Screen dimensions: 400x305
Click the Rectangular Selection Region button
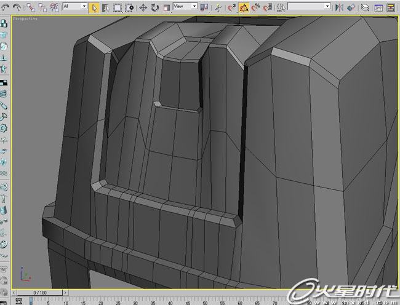[118, 8]
